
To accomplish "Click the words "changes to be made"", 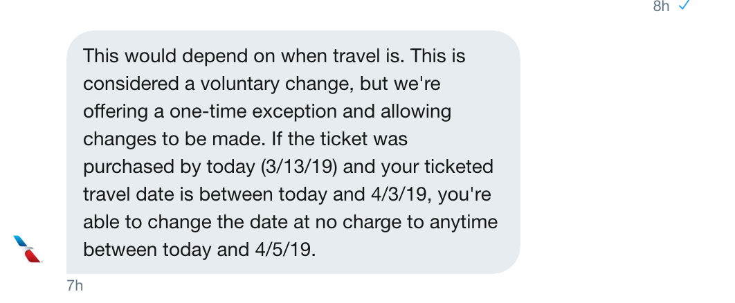I will coord(174,139).
